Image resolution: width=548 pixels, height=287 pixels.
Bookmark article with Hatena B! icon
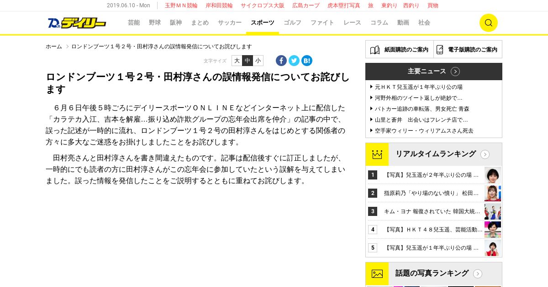pyautogui.click(x=307, y=61)
